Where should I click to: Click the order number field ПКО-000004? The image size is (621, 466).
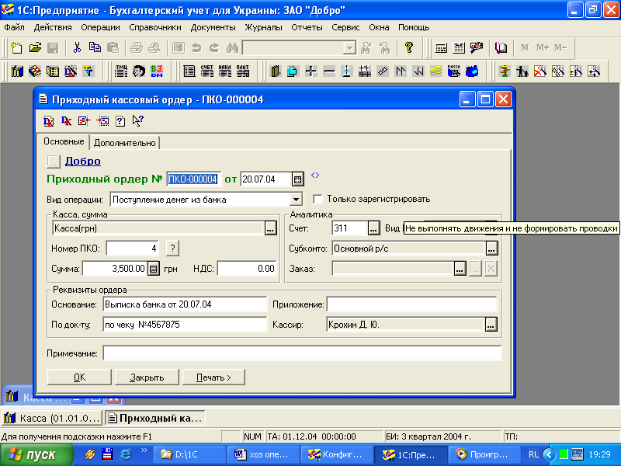193,179
